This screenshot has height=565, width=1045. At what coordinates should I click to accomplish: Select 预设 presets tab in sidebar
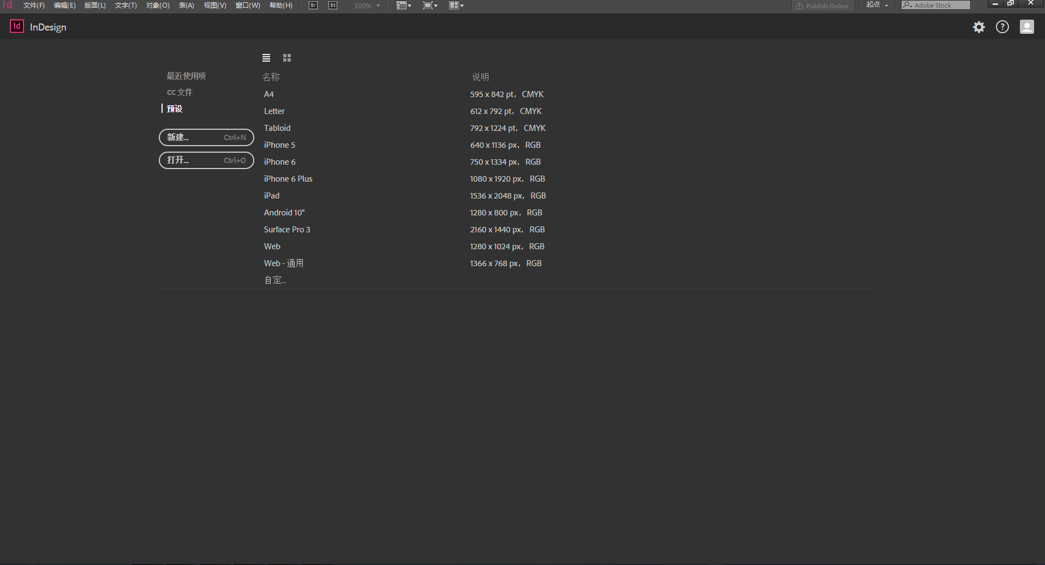coord(175,109)
